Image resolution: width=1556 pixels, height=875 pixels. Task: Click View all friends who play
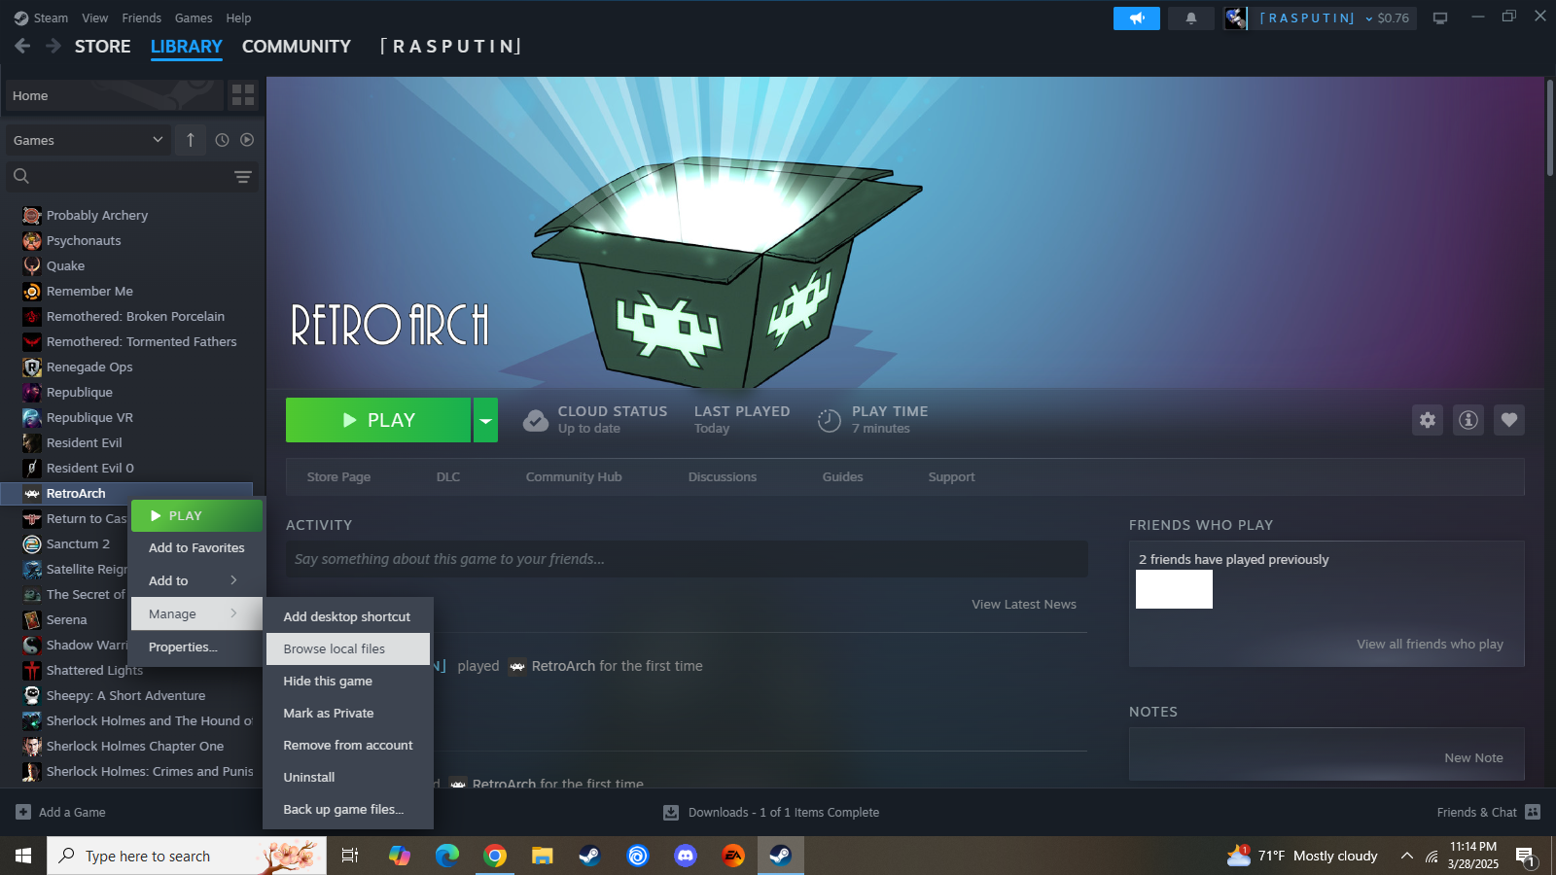click(1431, 644)
